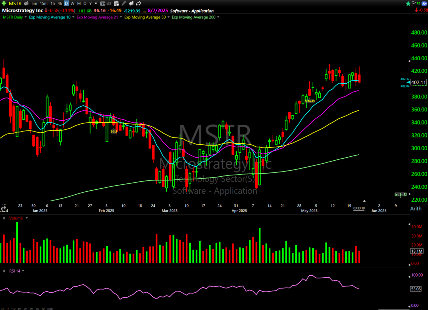Close the RSI 14 pane with X
Screen dimensions: 428x310
4,271
